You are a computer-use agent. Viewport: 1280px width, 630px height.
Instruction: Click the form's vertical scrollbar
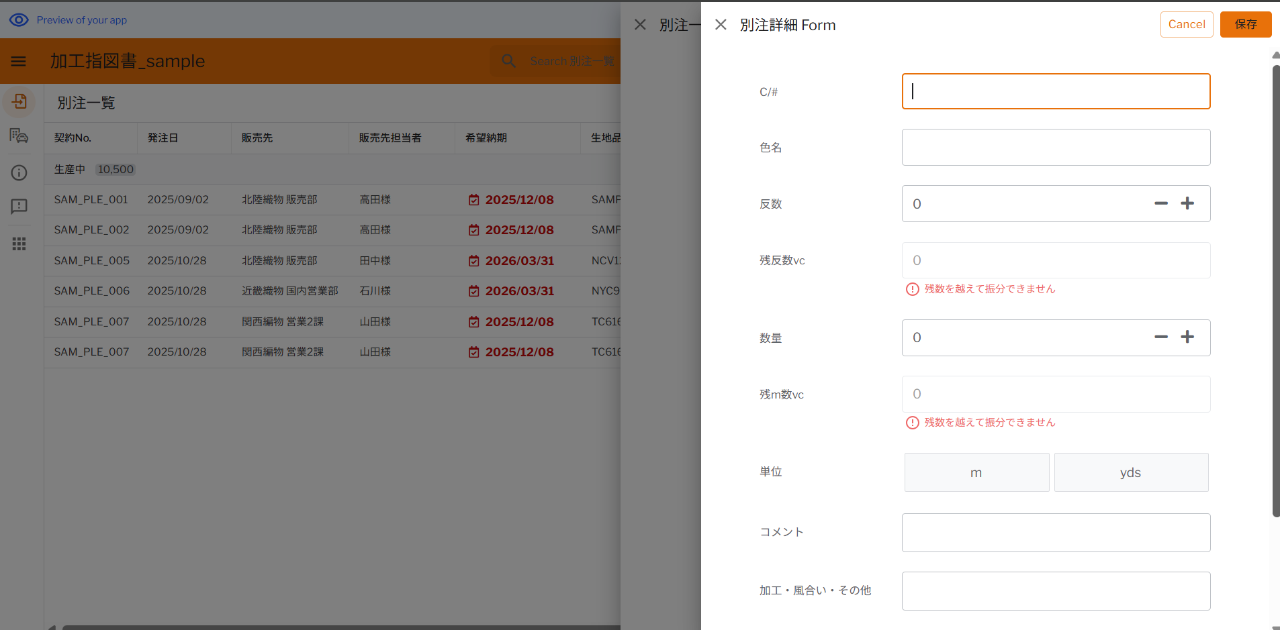(x=1275, y=288)
